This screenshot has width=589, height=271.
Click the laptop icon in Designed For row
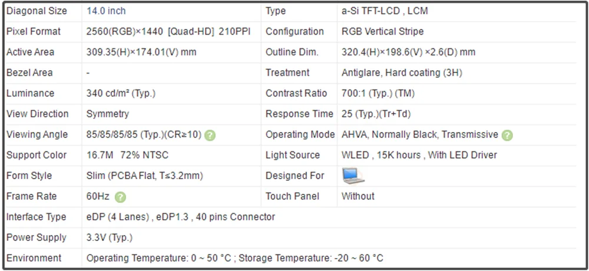point(353,176)
